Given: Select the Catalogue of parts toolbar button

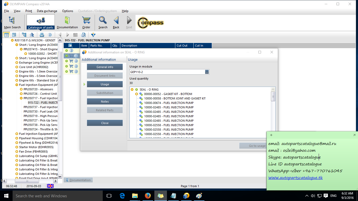Looking at the screenshot, I should pos(41,22).
